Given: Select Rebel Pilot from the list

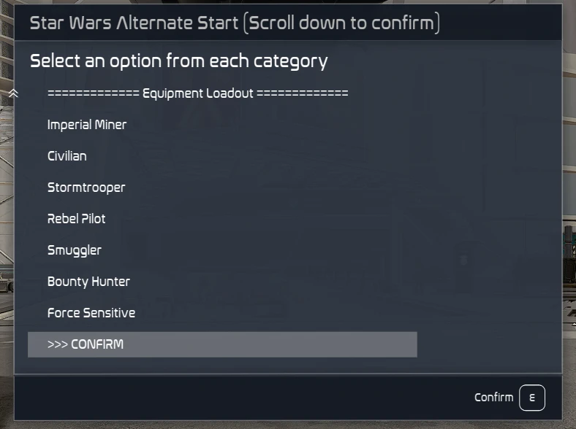Looking at the screenshot, I should pyautogui.click(x=77, y=219).
